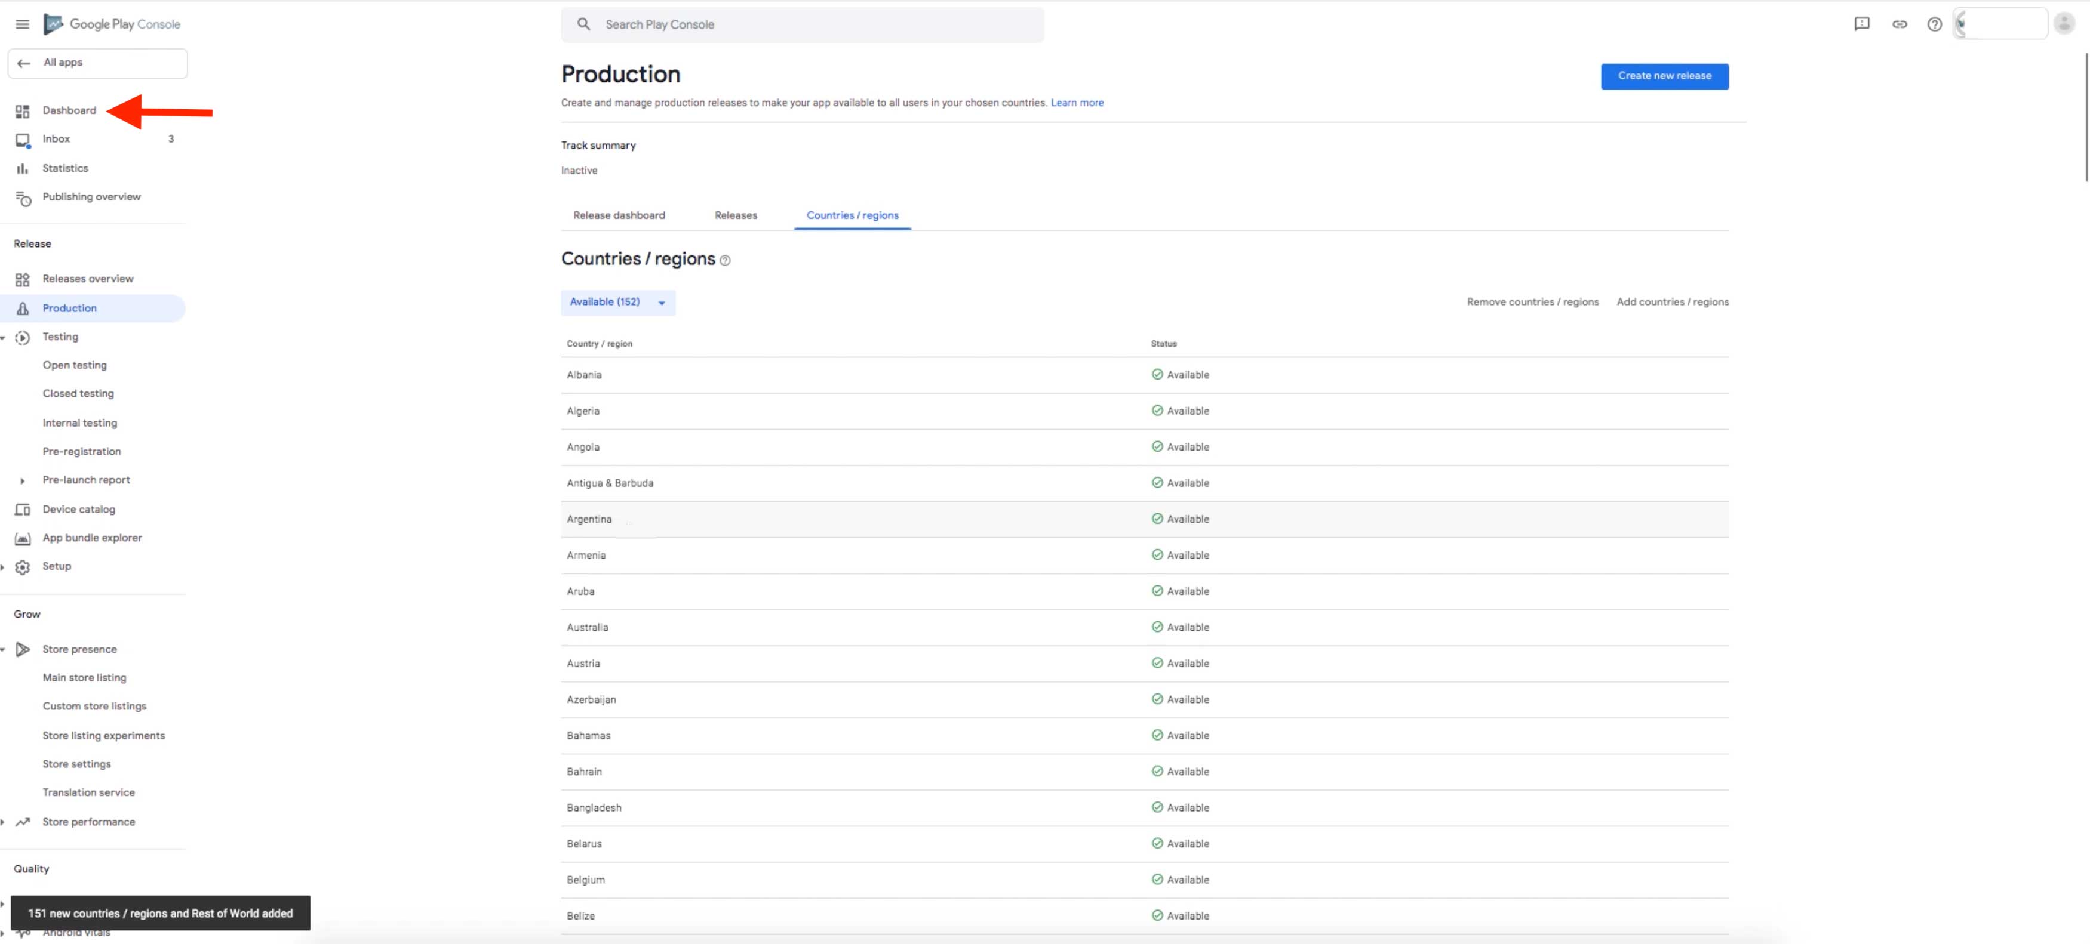Click the hamburger menu icon
The image size is (2090, 944).
(22, 24)
